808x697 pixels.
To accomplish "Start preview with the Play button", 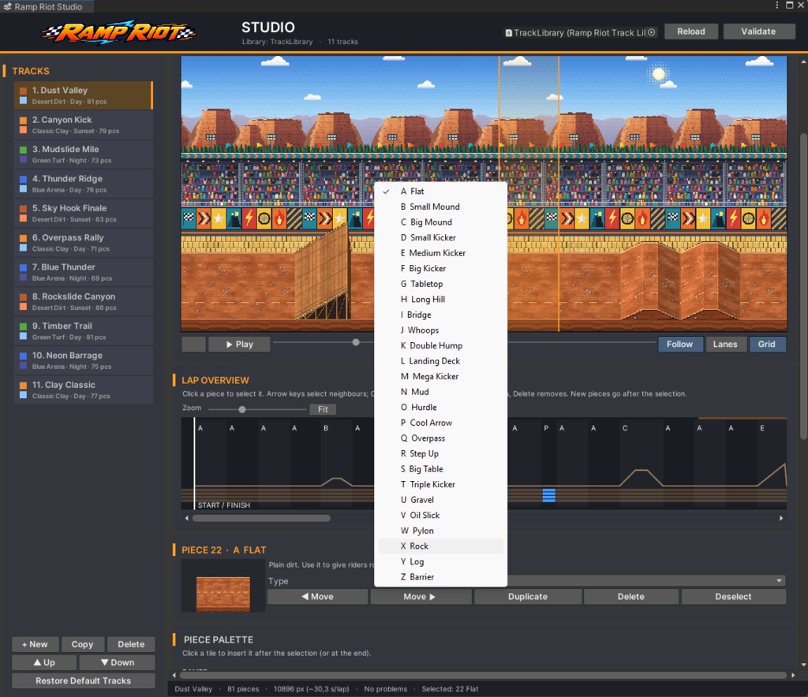I will tap(240, 345).
